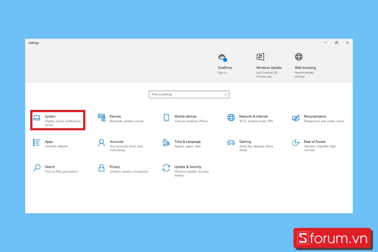Click the Web browsing label in header

point(305,68)
